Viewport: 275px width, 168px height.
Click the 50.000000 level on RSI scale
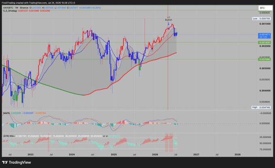[265, 143]
